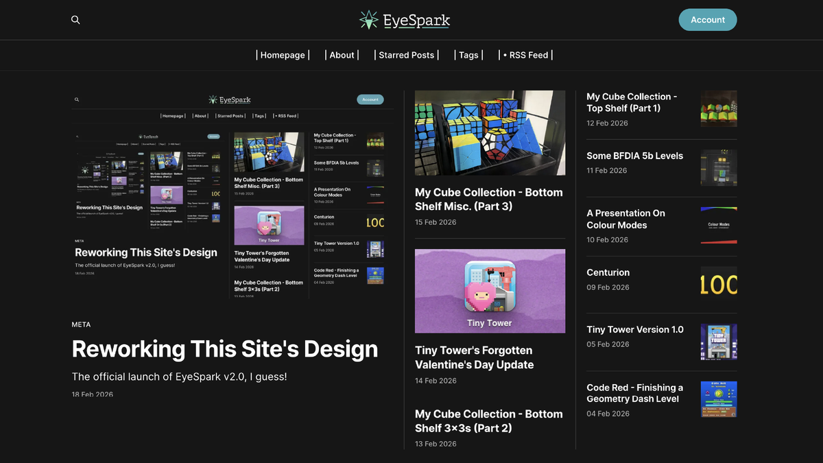Click the Code Red geometry dash thumbnail
Viewport: 823px width, 463px height.
click(718, 399)
